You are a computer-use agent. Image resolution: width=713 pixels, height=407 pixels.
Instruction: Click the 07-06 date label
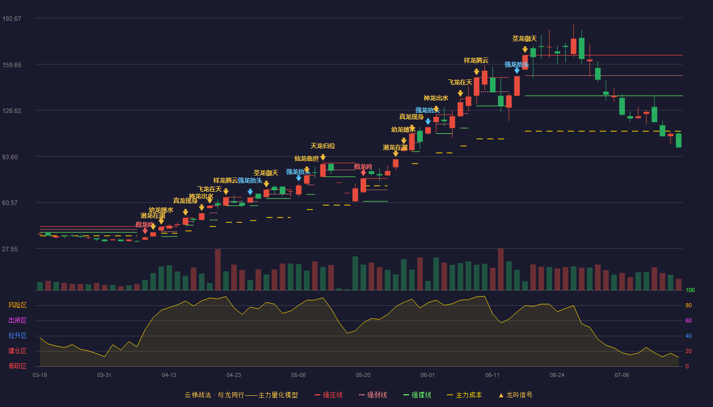click(622, 375)
